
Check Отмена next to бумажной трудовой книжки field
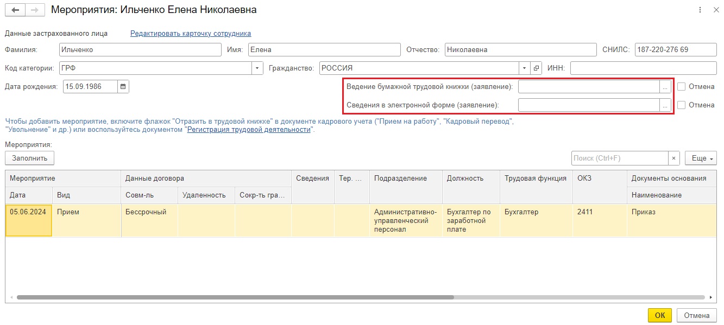(682, 86)
